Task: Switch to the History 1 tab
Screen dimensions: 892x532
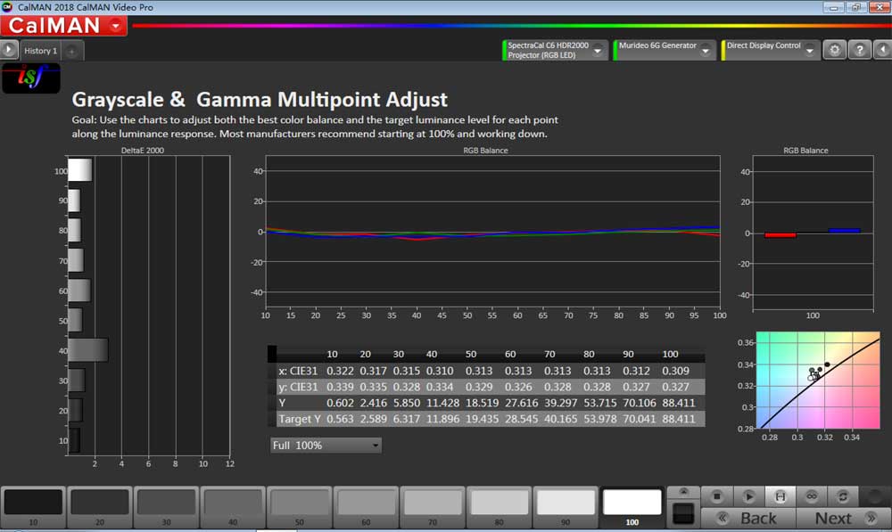Action: point(40,51)
